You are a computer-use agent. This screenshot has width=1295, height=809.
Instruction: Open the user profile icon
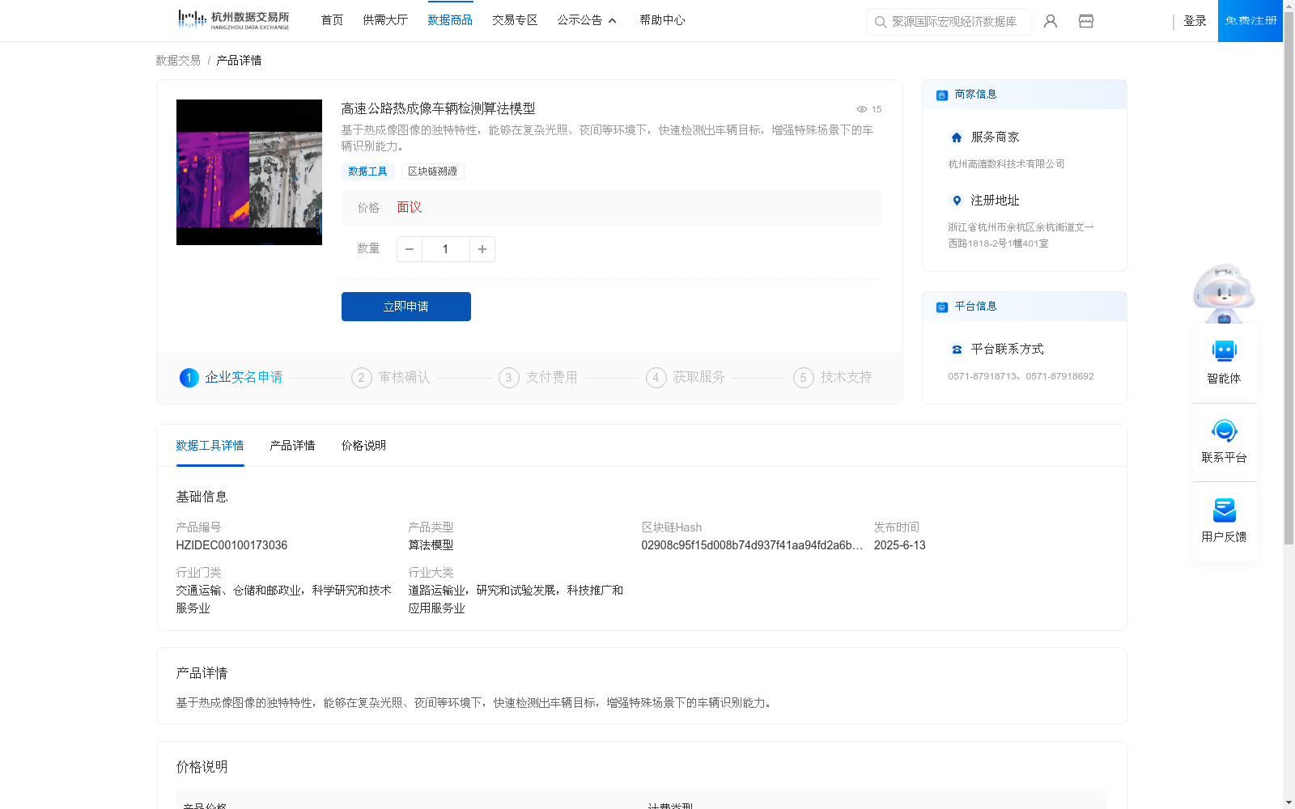point(1051,21)
